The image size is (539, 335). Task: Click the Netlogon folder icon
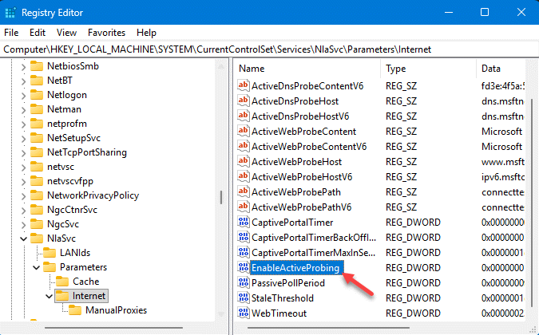pyautogui.click(x=37, y=95)
